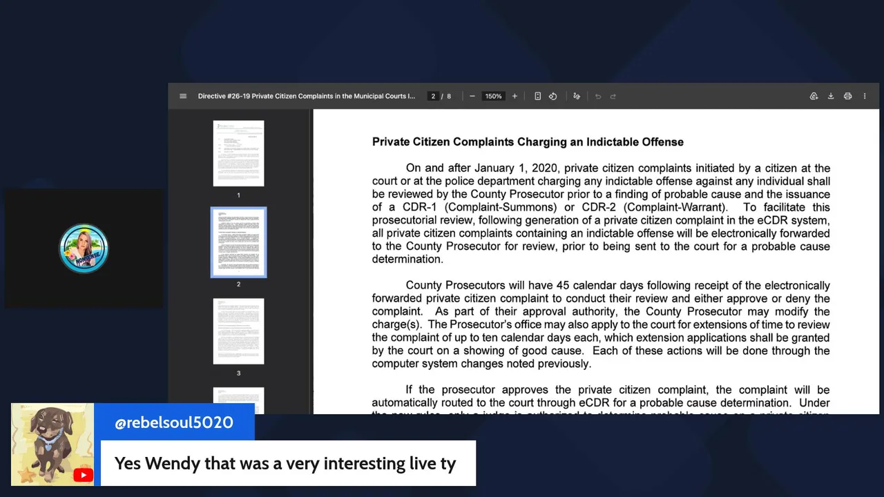Open the partially visible page 4 thumbnail
The image size is (884, 497).
coord(238,400)
